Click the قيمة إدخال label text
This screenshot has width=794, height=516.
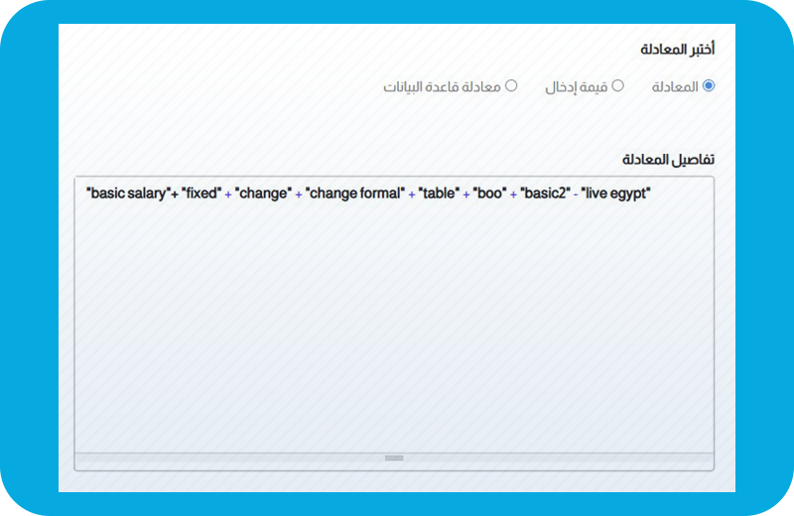576,87
